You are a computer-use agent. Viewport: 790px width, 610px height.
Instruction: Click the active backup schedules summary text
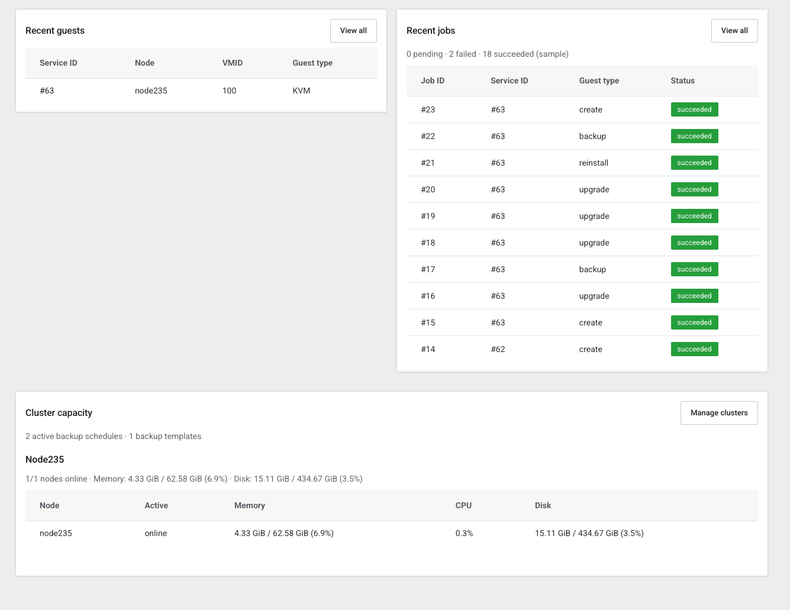click(114, 436)
